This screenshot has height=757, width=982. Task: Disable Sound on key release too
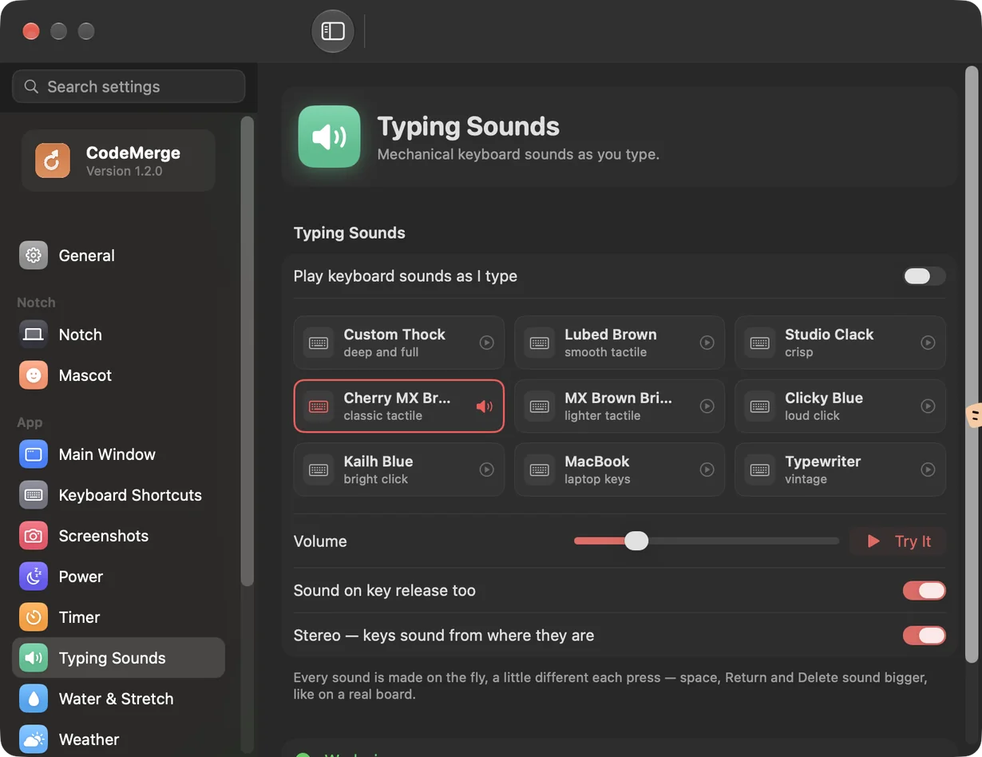click(x=925, y=591)
